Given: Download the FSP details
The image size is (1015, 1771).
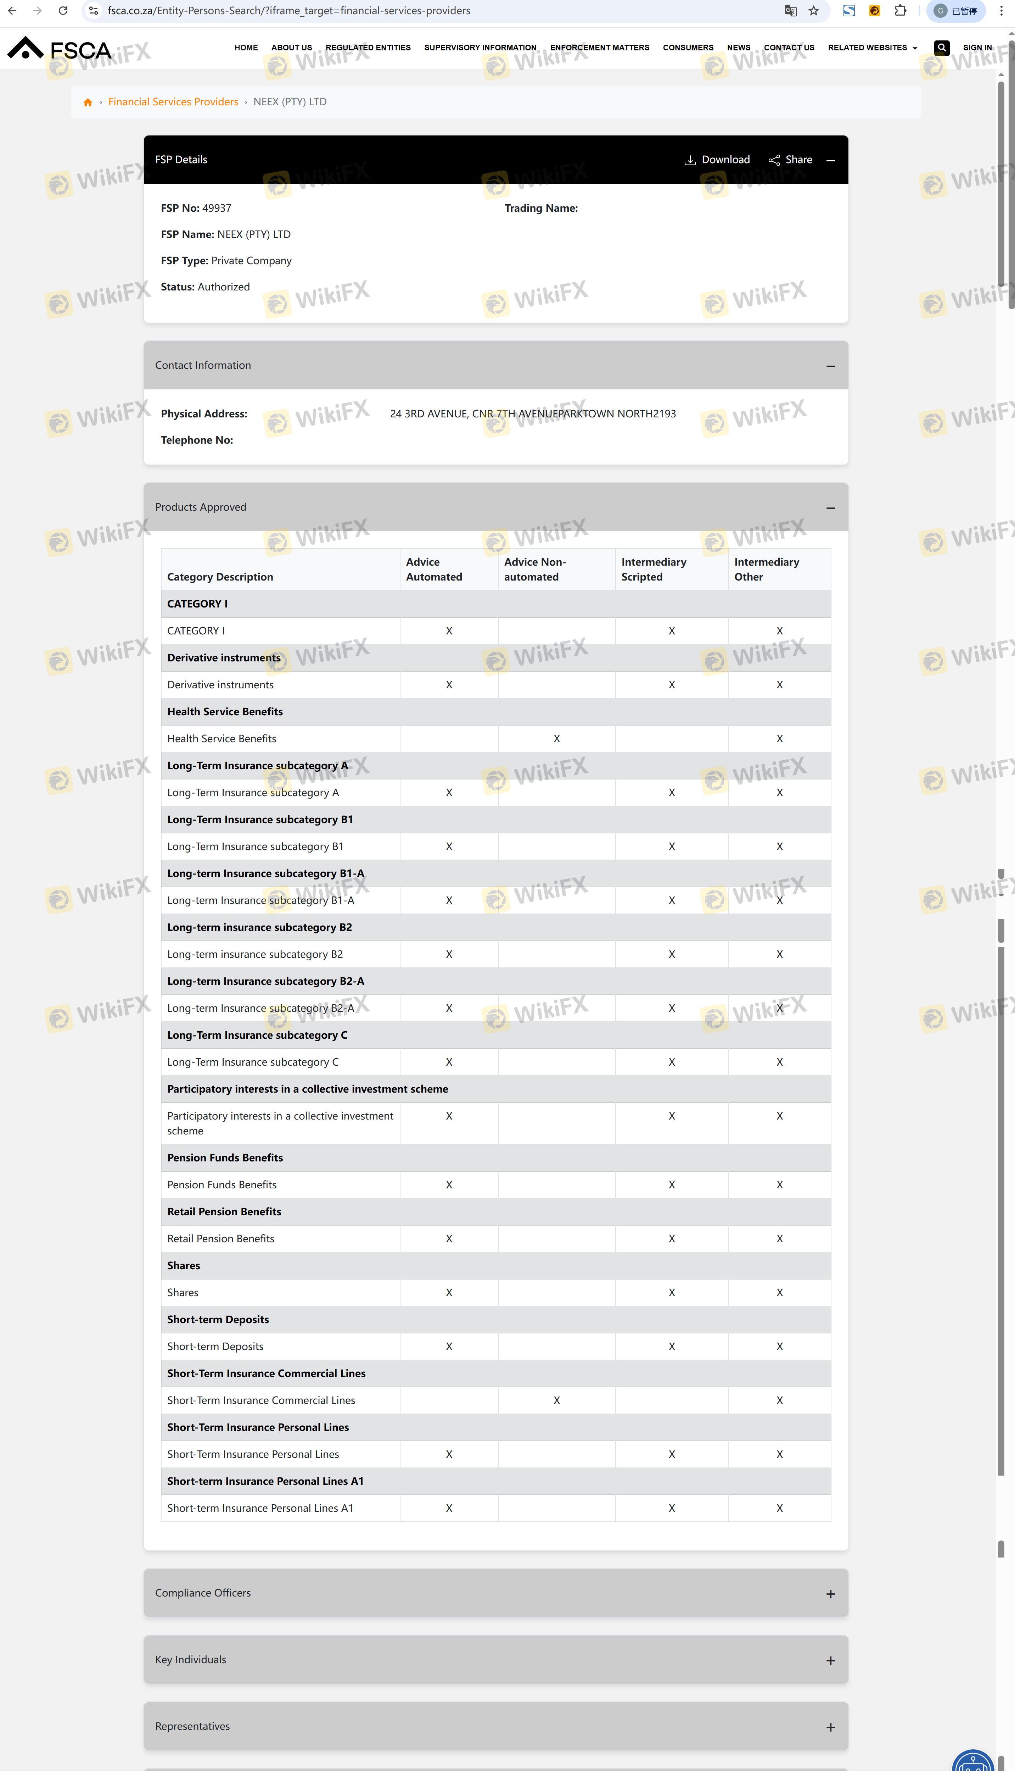Looking at the screenshot, I should coord(717,160).
